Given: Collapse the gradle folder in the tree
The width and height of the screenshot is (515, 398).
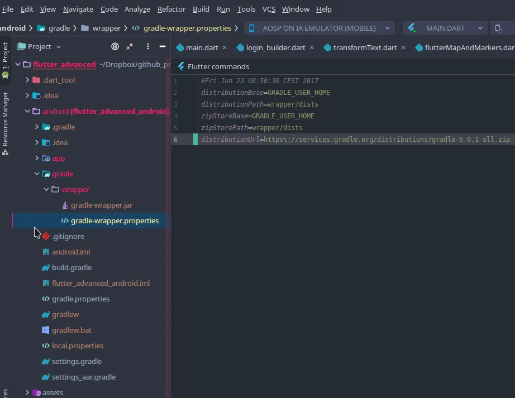Looking at the screenshot, I should 37,174.
